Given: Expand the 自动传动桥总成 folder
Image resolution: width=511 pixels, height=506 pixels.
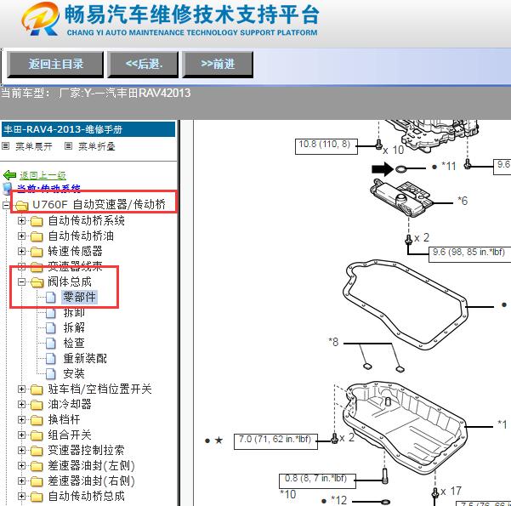Looking at the screenshot, I should click(21, 496).
